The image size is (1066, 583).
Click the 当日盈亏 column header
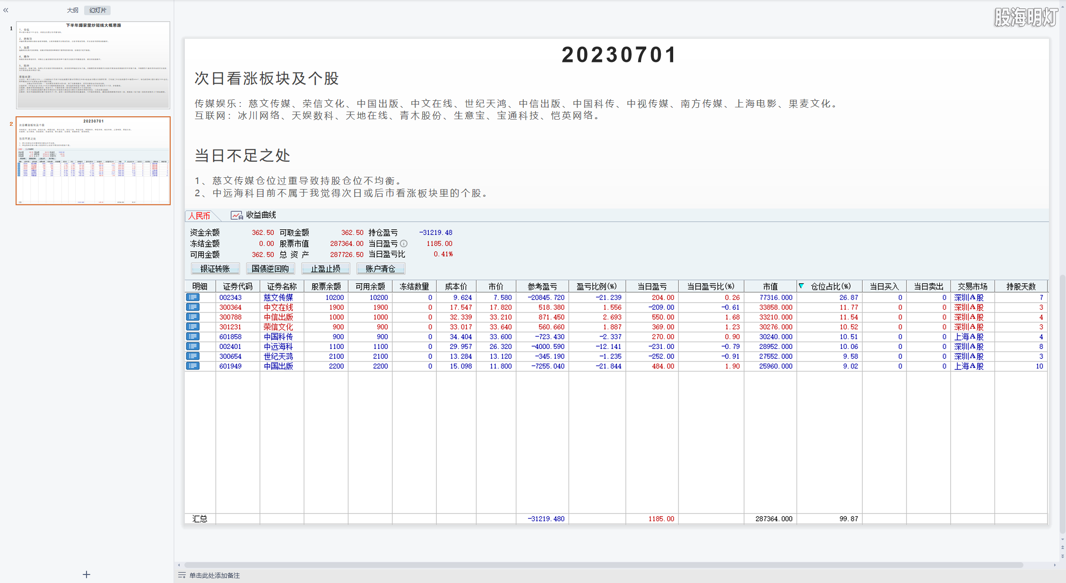(652, 286)
